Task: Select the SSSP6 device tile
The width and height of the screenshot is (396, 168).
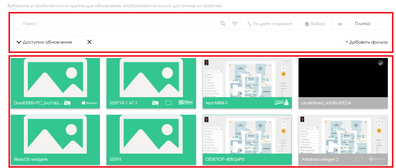Action: tap(151, 139)
